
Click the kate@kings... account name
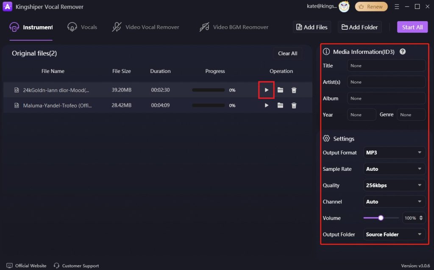click(322, 6)
